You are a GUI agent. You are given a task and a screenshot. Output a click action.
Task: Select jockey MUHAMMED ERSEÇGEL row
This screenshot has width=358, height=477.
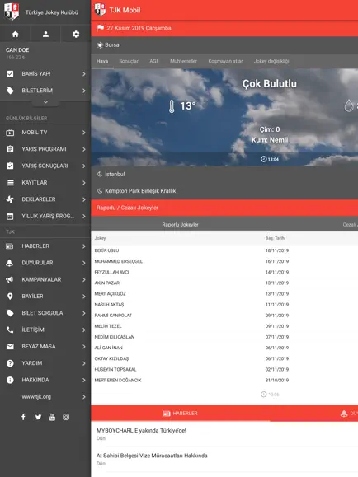pos(224,261)
